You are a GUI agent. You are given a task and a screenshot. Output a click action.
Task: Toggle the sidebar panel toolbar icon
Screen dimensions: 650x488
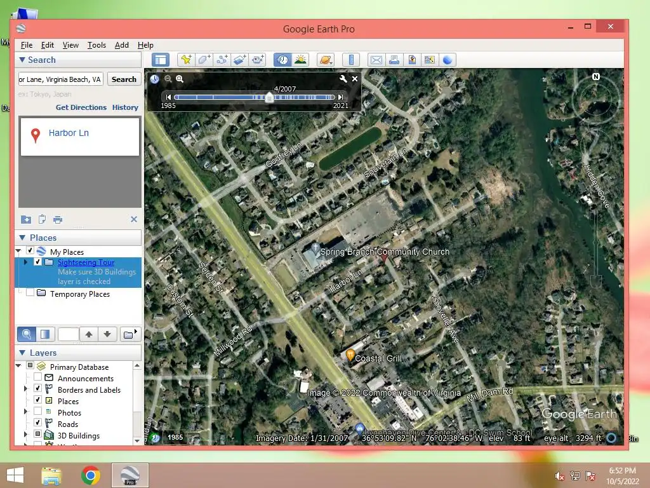(161, 60)
